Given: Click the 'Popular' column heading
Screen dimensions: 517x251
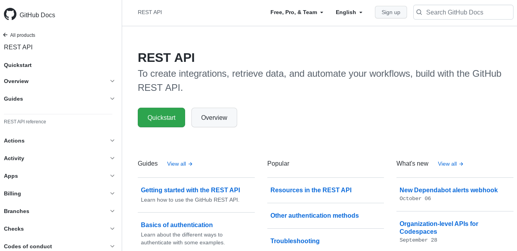Looking at the screenshot, I should [x=278, y=164].
